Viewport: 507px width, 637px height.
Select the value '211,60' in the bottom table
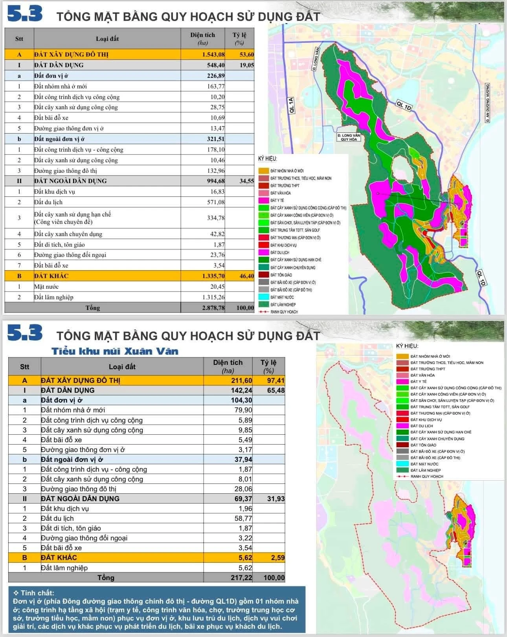point(242,381)
